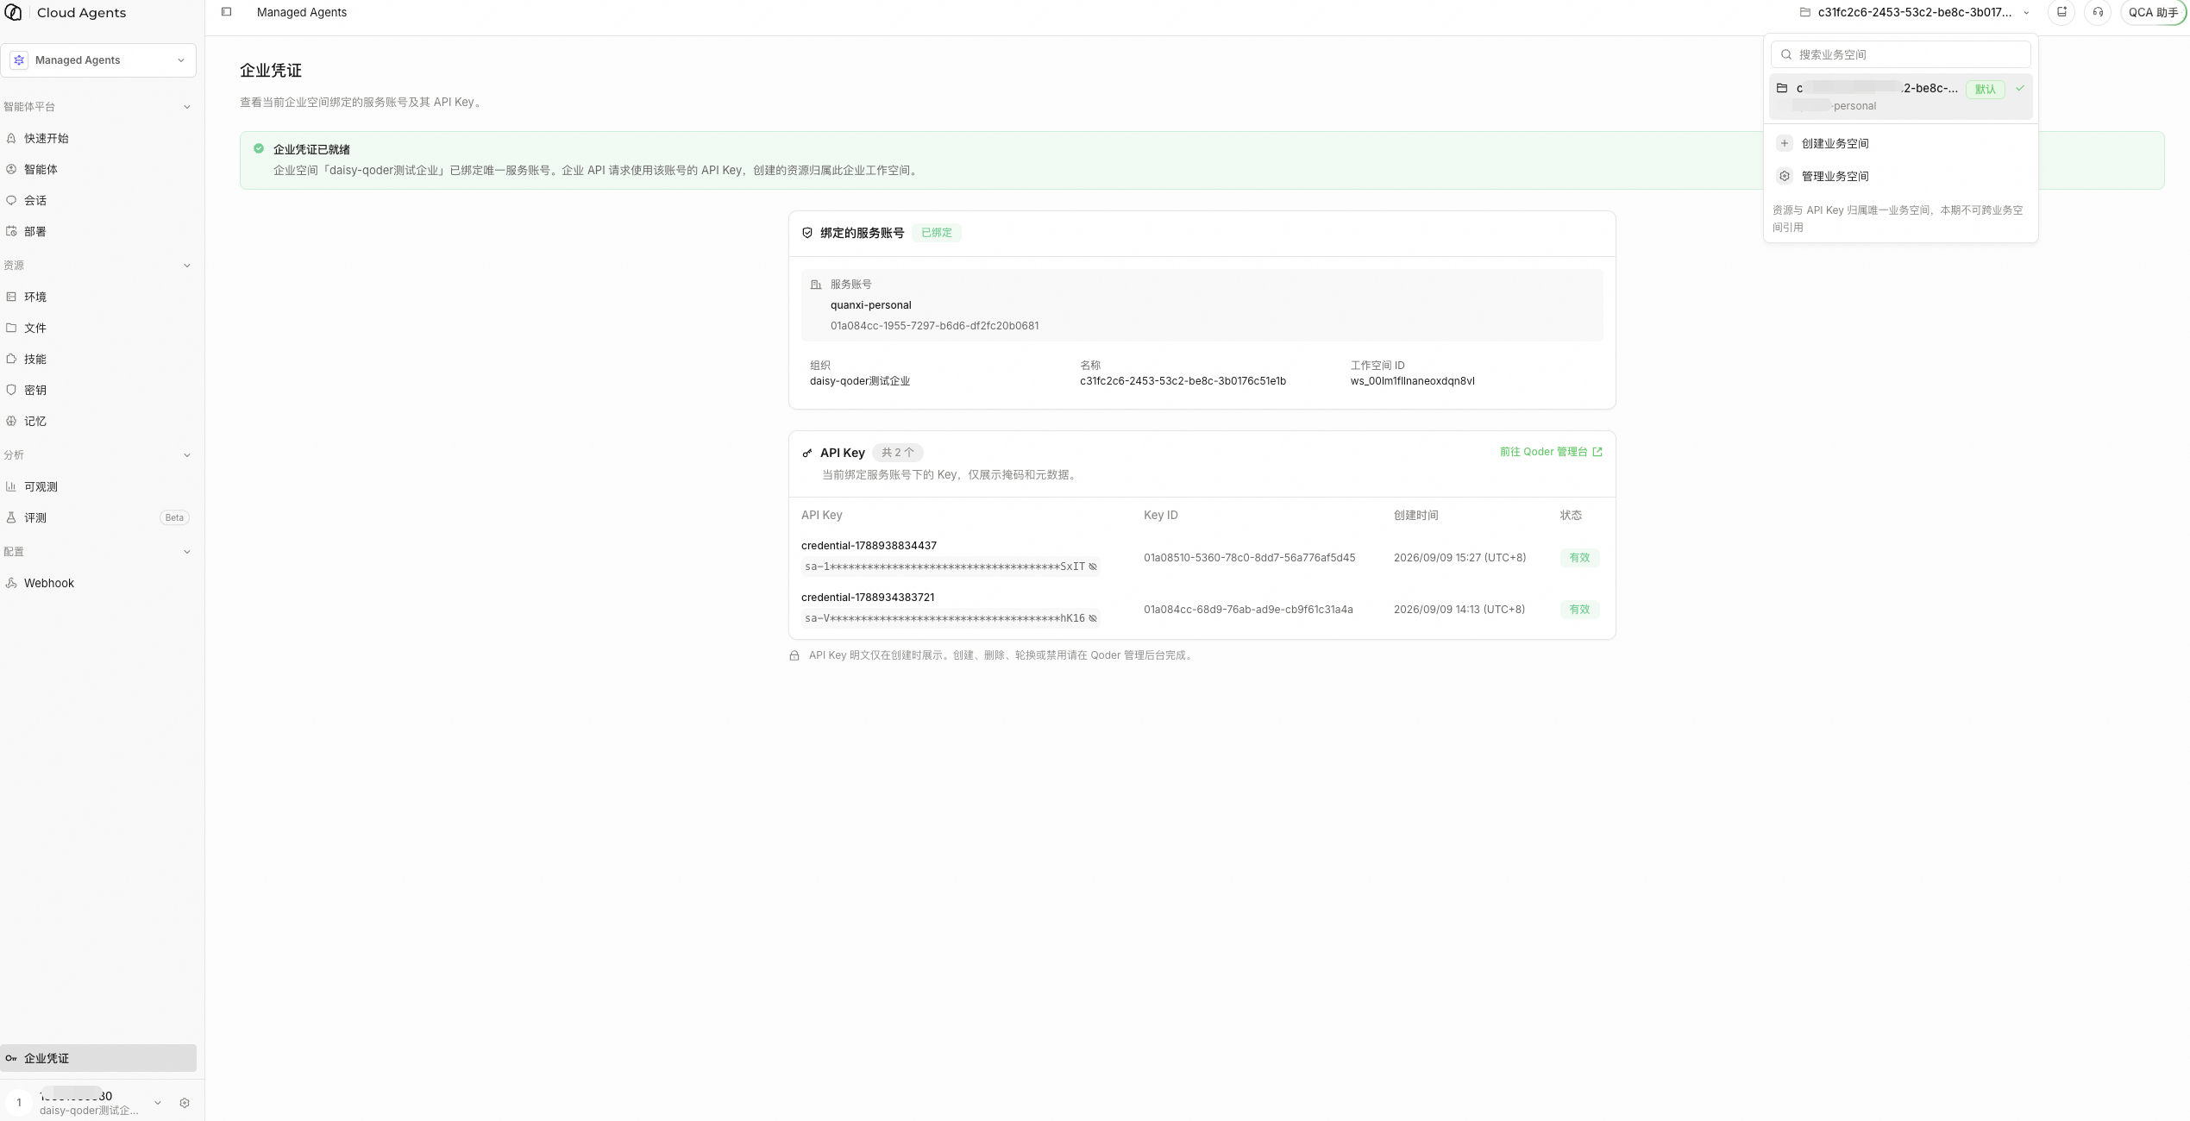Image resolution: width=2190 pixels, height=1121 pixels.
Task: Open the Webhook configuration page
Action: 98,583
